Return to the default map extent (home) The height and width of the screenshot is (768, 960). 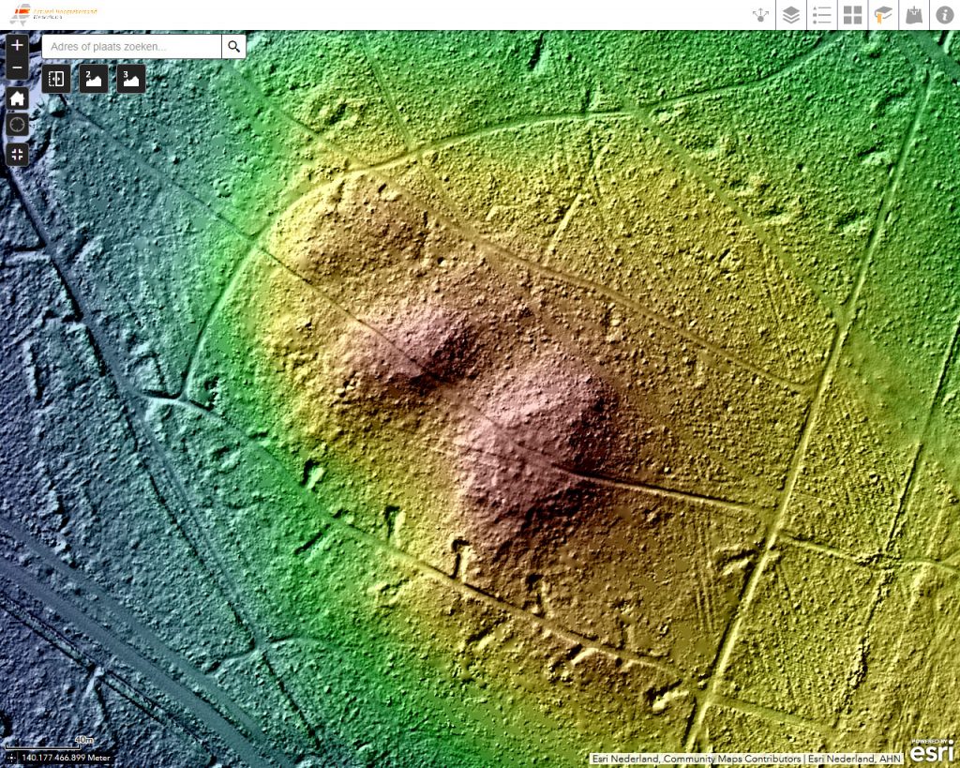18,98
